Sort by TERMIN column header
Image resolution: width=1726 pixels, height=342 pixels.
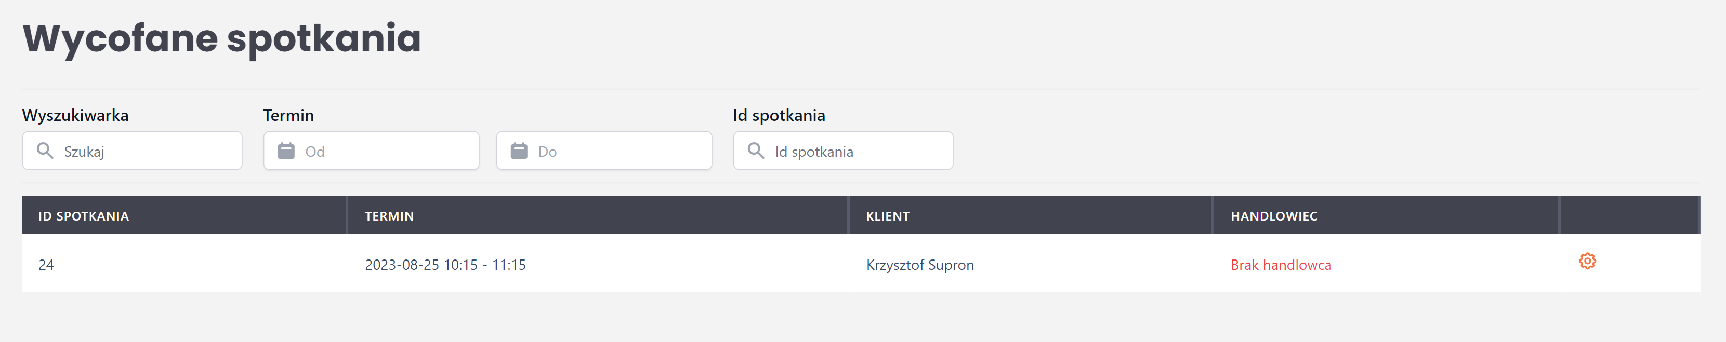click(389, 216)
